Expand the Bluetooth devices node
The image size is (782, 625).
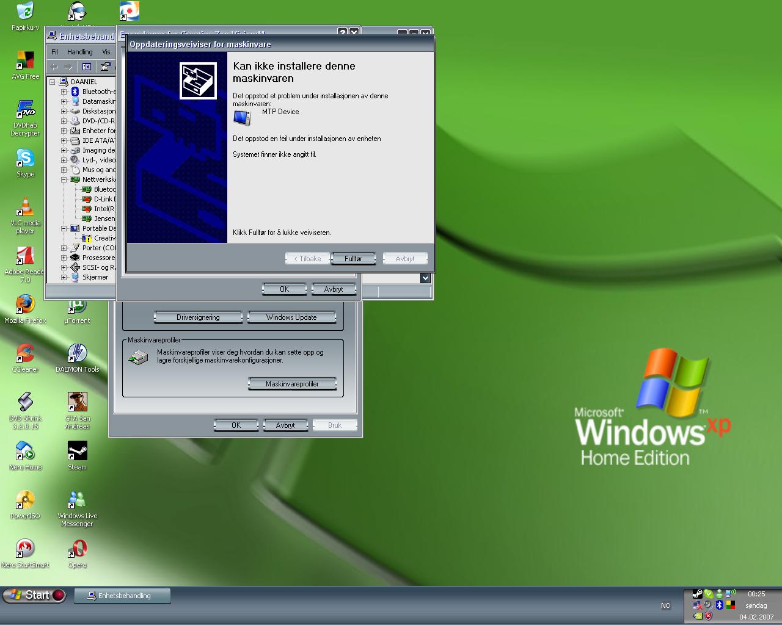tap(64, 92)
